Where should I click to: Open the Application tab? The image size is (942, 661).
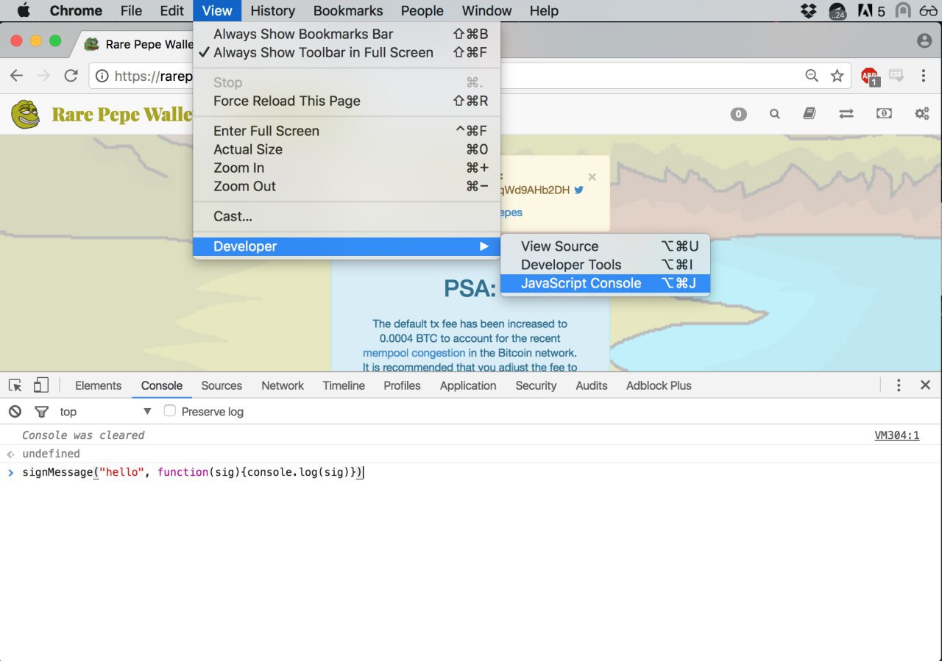(x=468, y=385)
